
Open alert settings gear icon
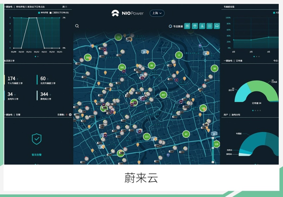tap(70, 115)
